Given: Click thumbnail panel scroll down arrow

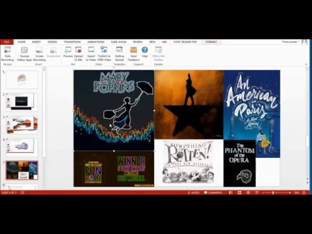Looking at the screenshot, I should [44, 188].
